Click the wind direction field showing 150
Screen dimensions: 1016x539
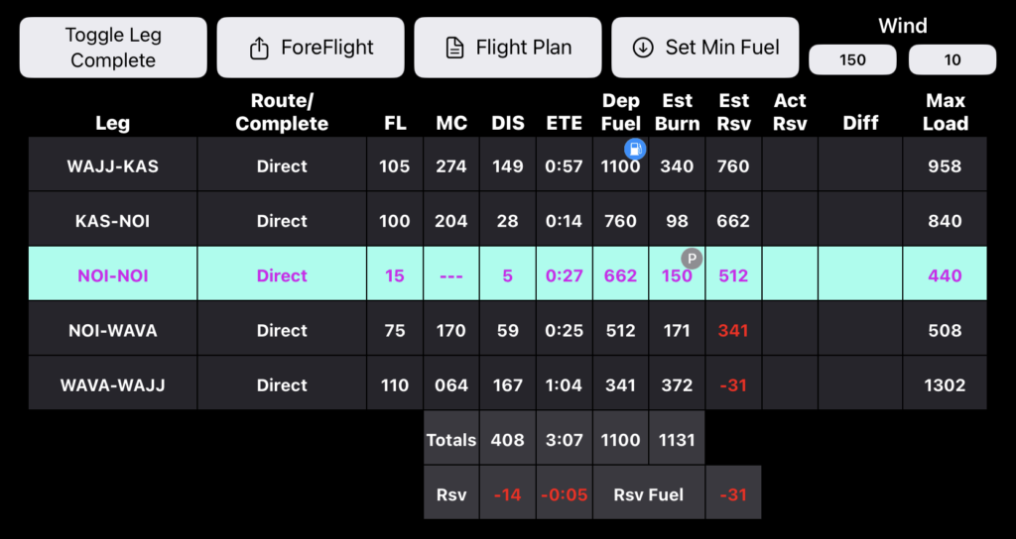853,60
